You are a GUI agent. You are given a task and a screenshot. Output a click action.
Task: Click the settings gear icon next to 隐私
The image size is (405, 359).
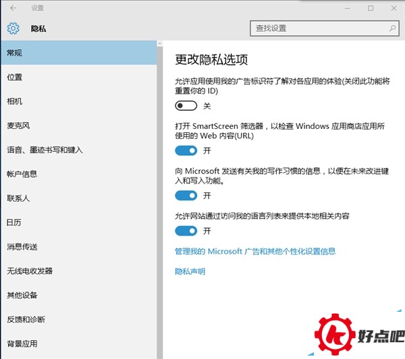(13, 28)
